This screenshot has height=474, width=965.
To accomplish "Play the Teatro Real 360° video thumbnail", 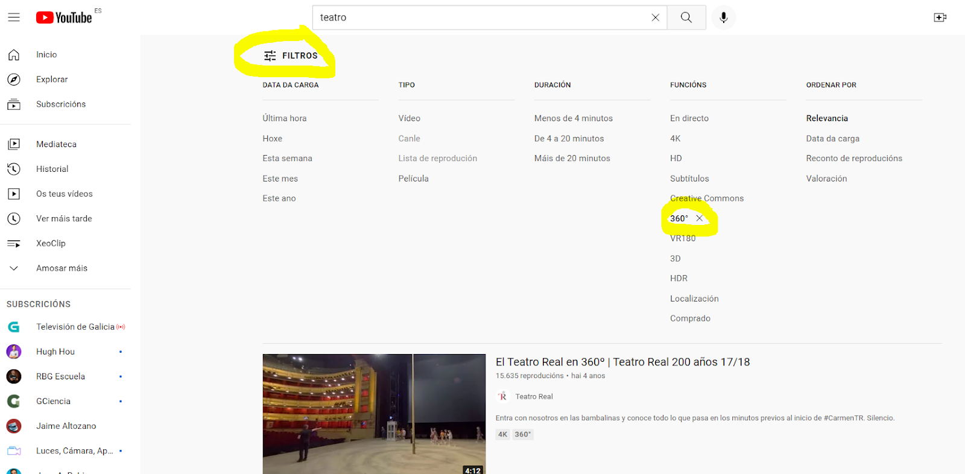I will coord(374,414).
